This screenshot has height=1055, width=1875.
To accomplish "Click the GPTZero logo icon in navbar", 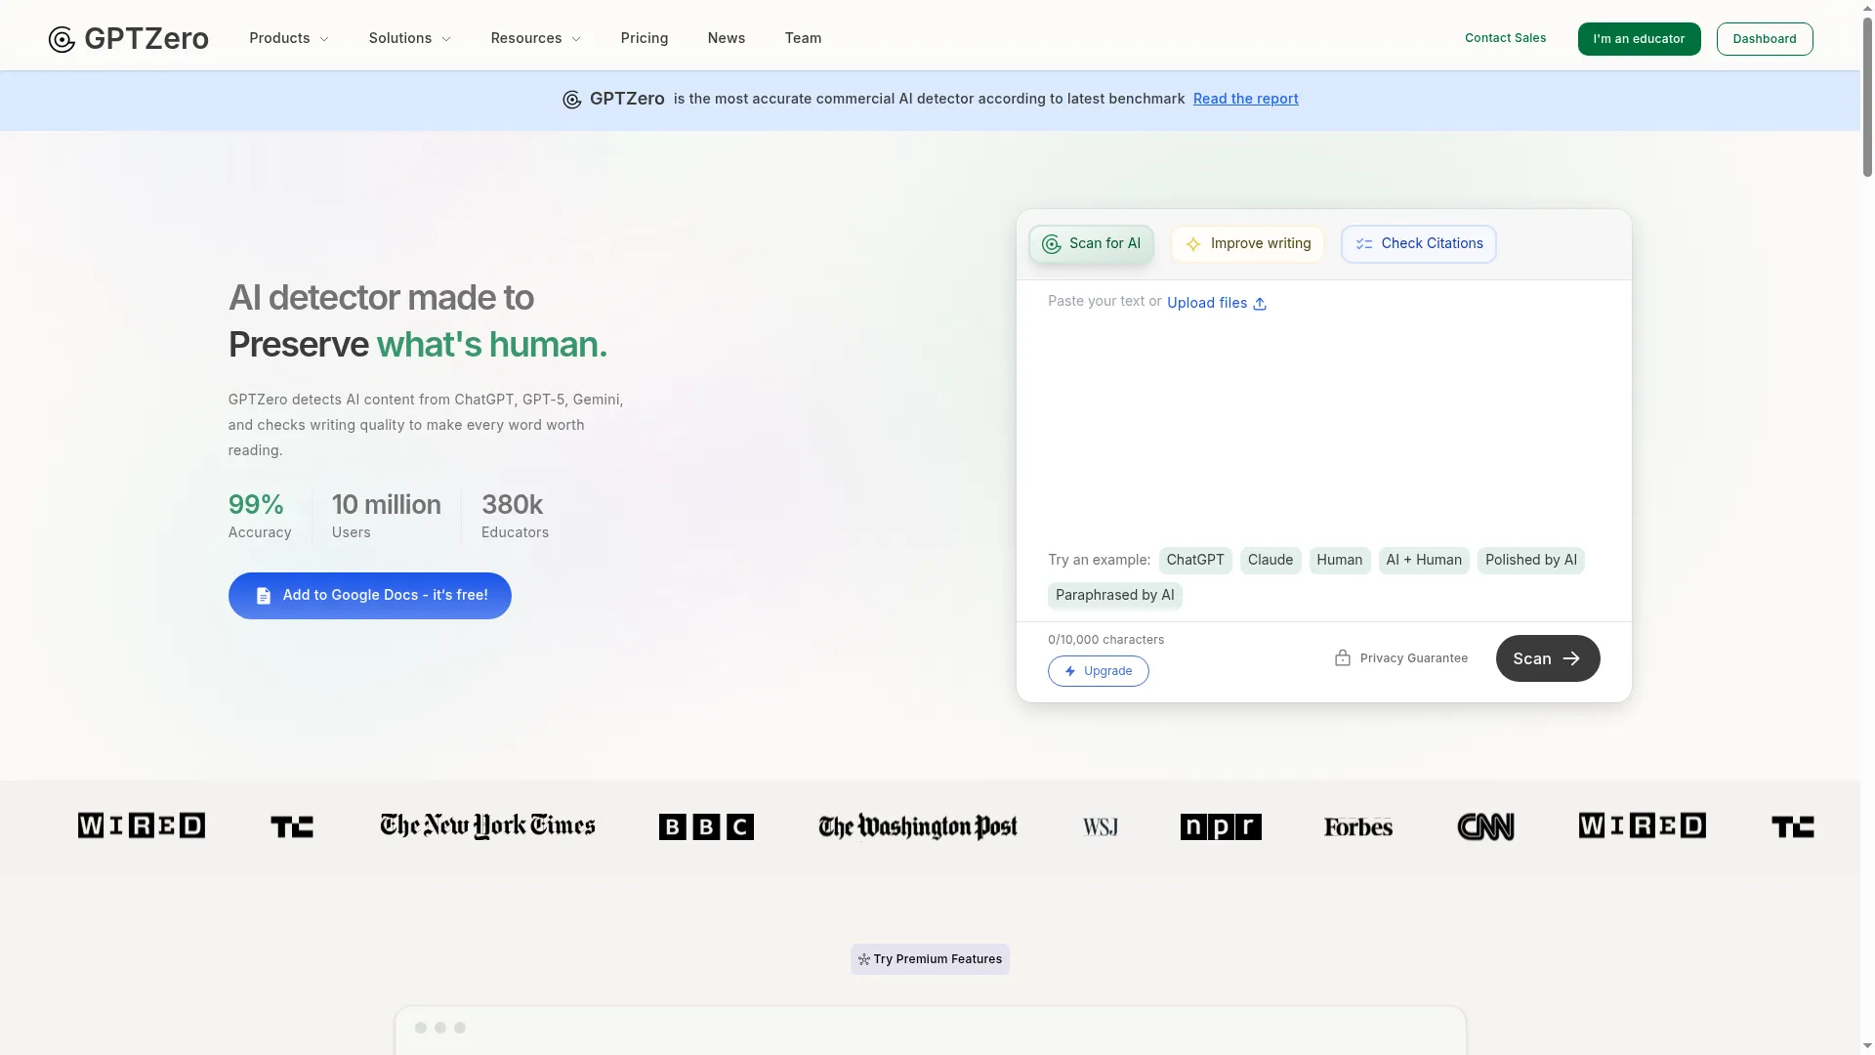I will [x=61, y=39].
